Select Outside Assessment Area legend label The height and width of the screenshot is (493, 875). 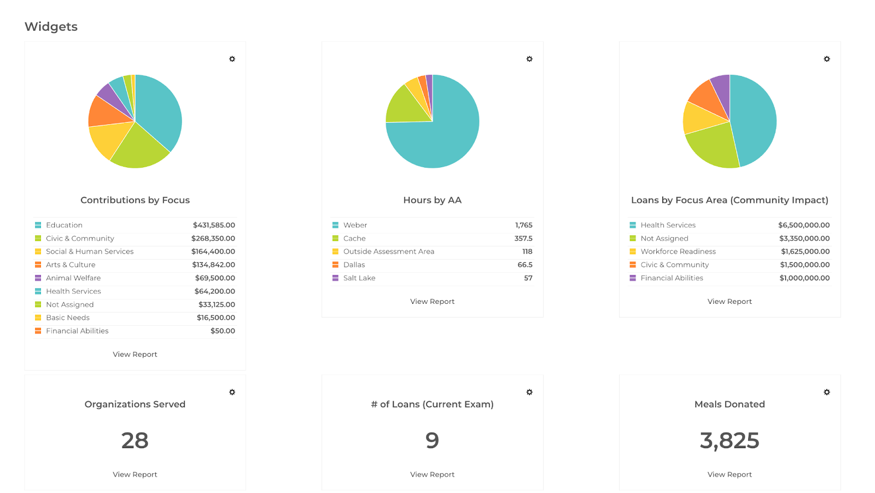click(389, 251)
